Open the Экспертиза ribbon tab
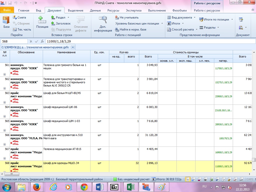The image size is (256, 192). 133,10
